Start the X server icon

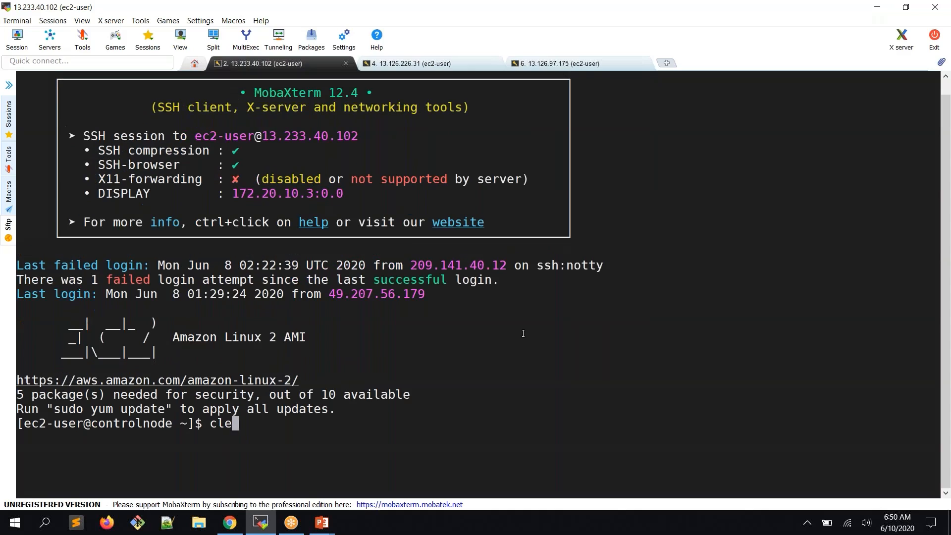click(x=901, y=40)
